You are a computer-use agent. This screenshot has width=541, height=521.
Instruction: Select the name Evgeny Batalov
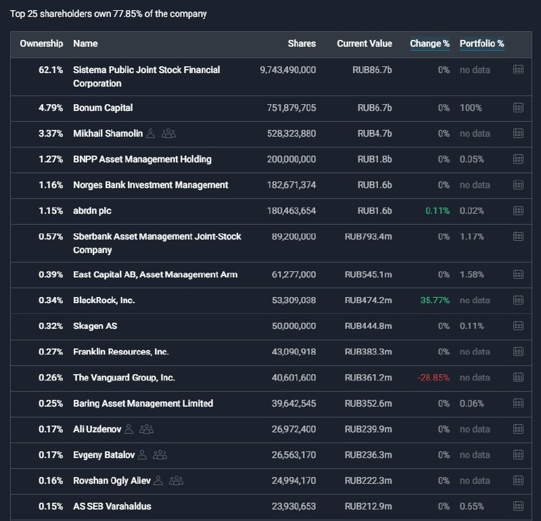coord(104,455)
